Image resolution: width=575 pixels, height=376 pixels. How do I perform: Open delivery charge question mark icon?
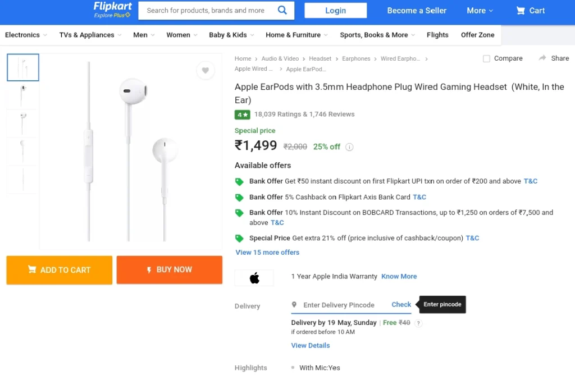[x=418, y=323]
